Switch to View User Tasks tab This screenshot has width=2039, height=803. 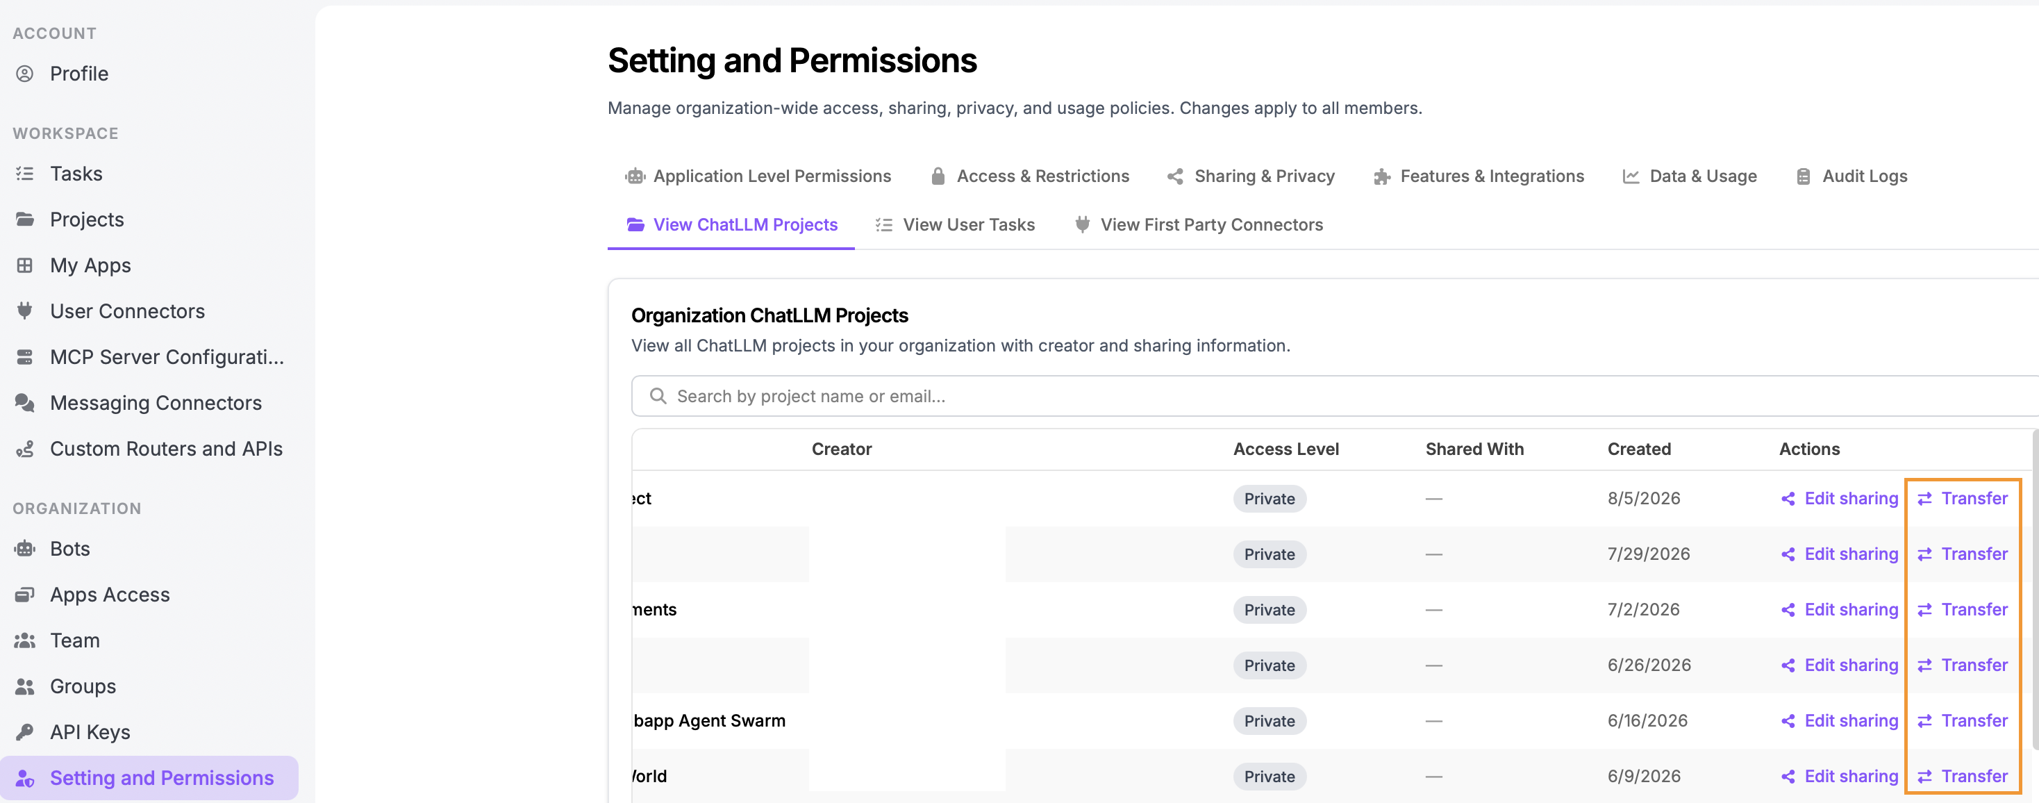point(955,225)
